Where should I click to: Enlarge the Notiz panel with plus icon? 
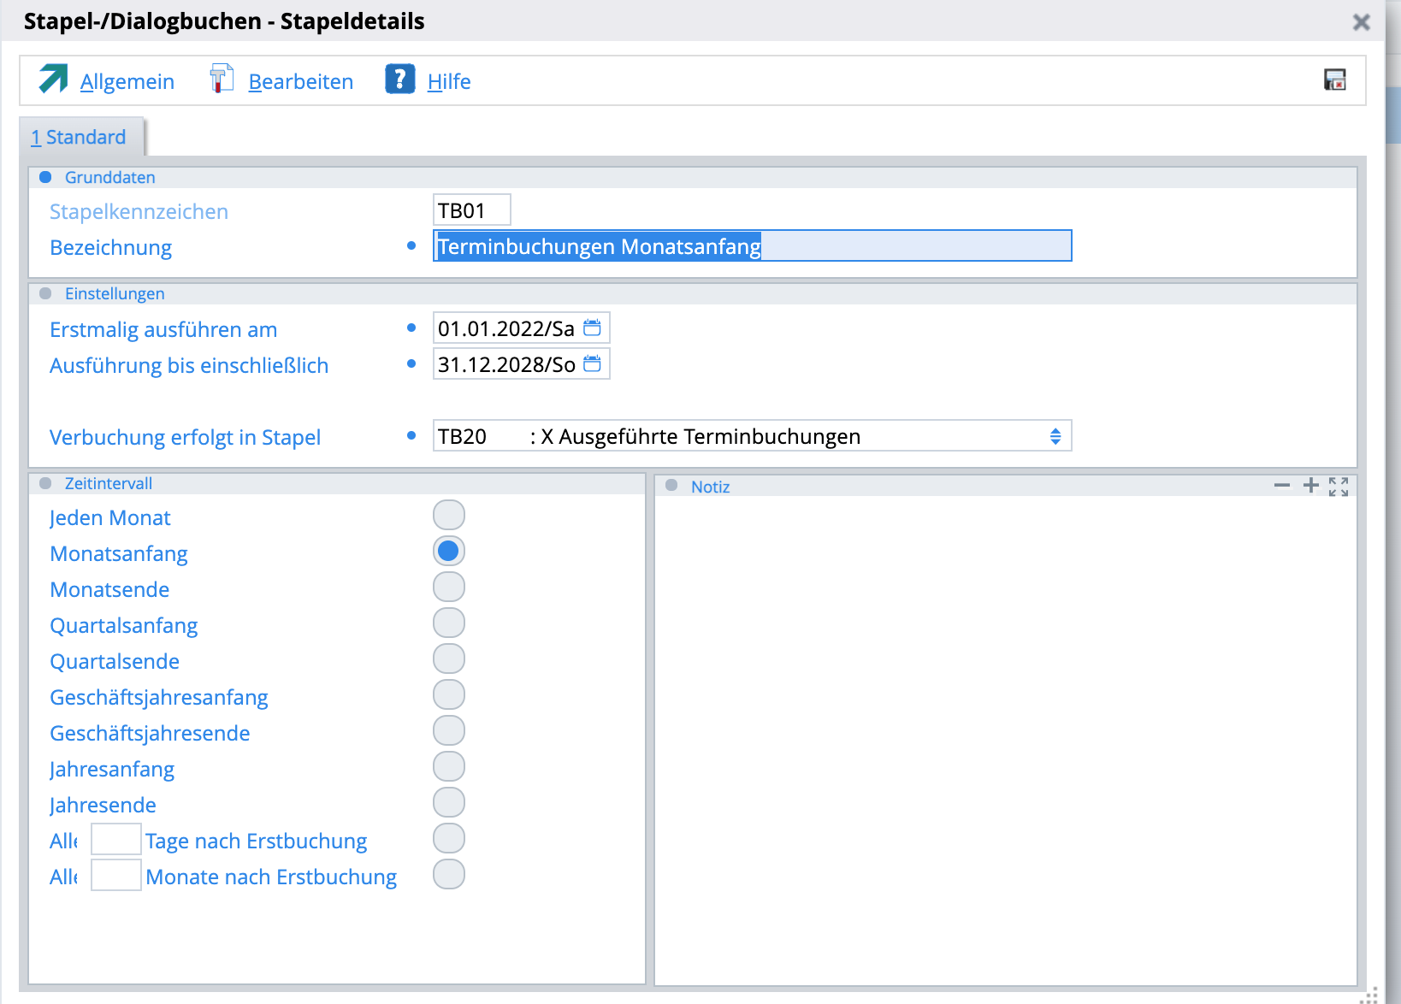[1310, 486]
